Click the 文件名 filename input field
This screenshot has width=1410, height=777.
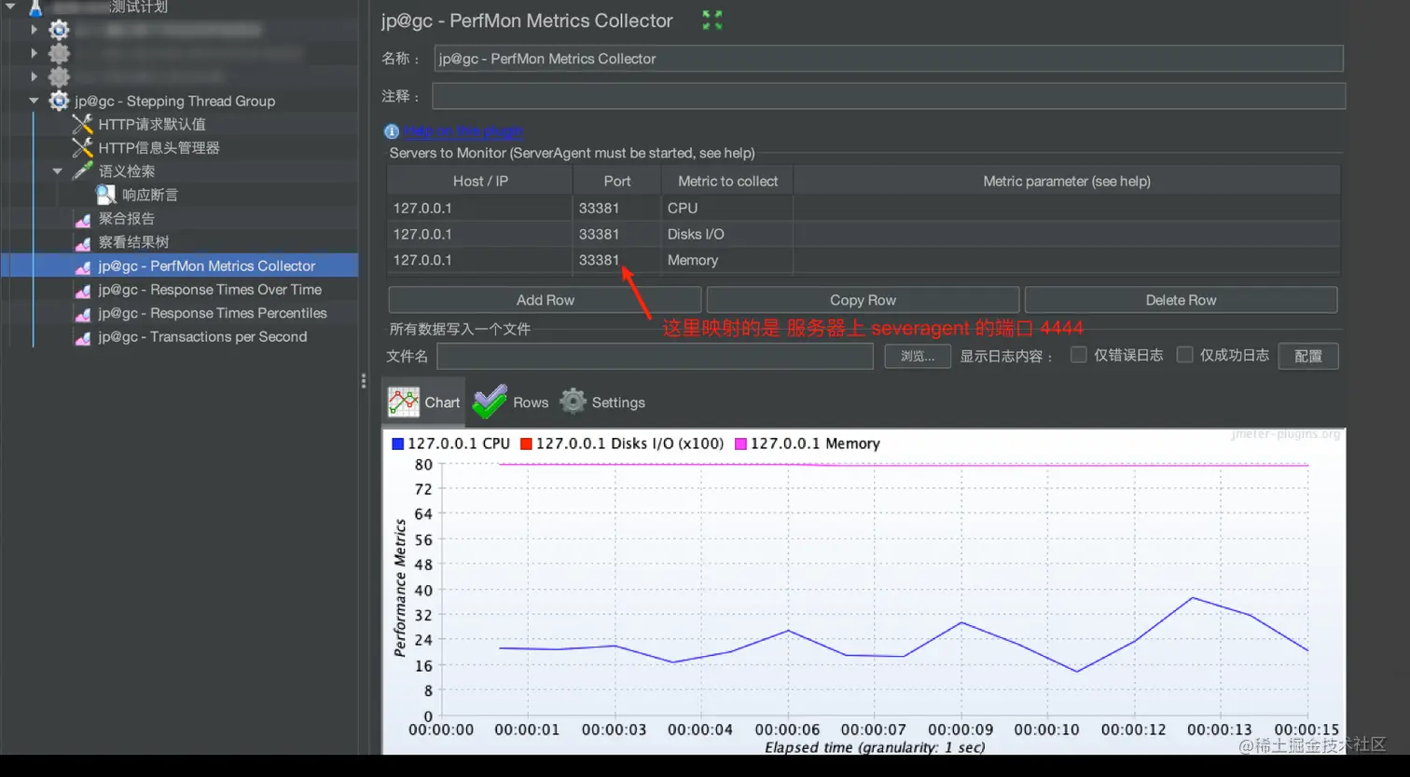coord(655,356)
